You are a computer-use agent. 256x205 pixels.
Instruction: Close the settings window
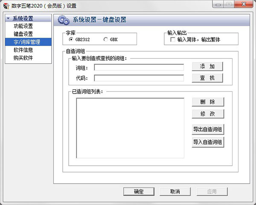click(244, 4)
